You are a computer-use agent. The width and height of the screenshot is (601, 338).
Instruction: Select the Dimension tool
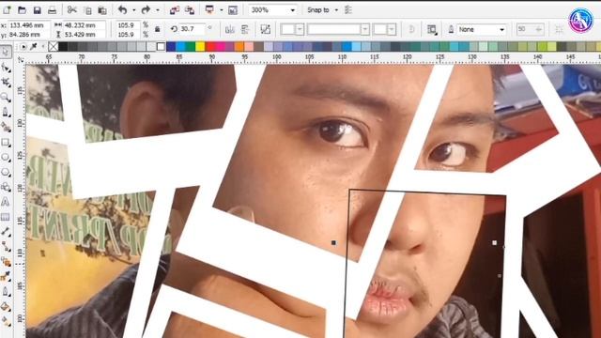6,232
